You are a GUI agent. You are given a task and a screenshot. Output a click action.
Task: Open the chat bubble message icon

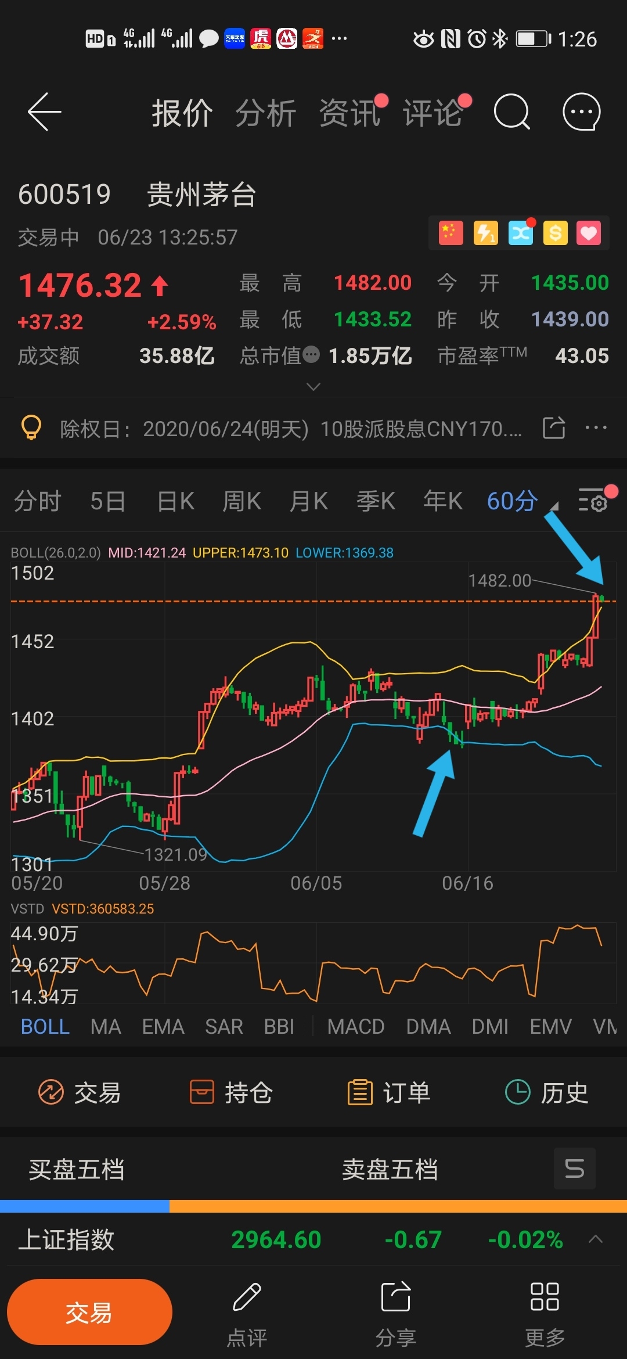(581, 112)
